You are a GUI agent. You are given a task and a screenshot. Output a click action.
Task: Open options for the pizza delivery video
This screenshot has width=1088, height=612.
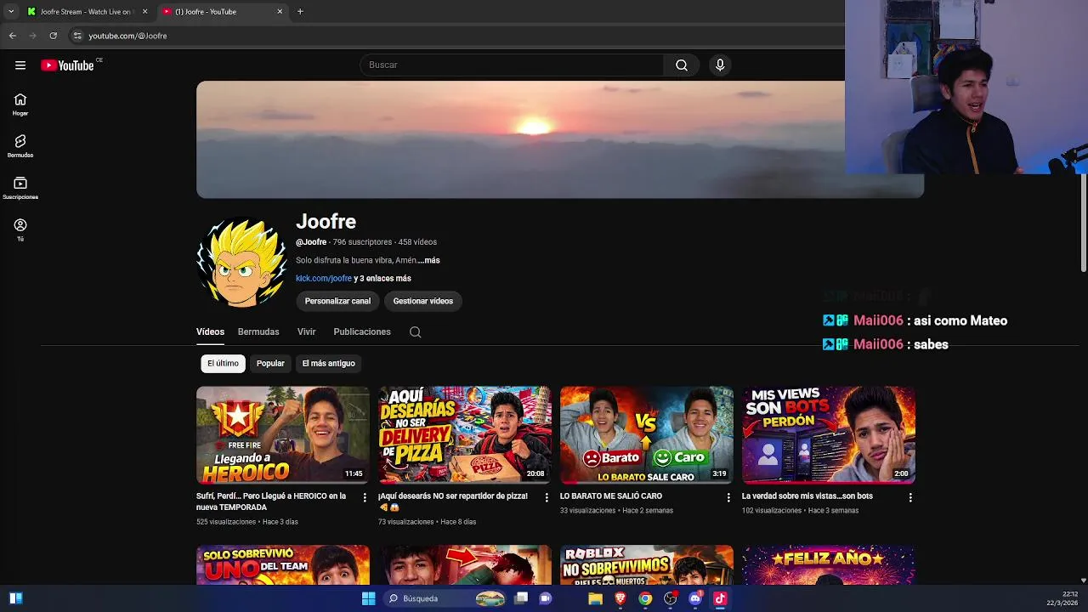pos(547,497)
